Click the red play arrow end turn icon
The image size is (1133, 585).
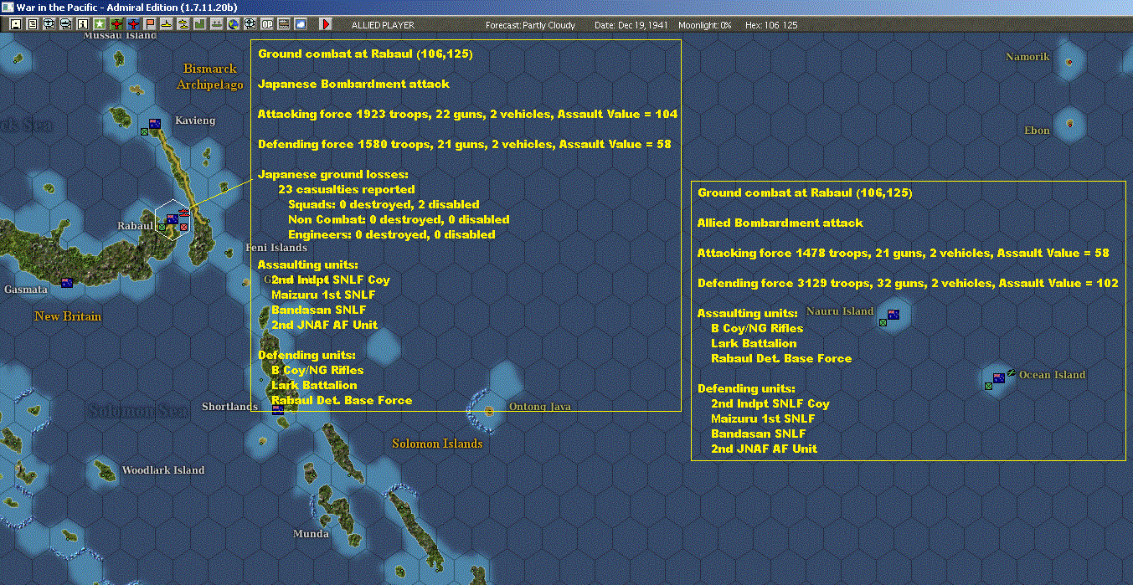coord(326,24)
